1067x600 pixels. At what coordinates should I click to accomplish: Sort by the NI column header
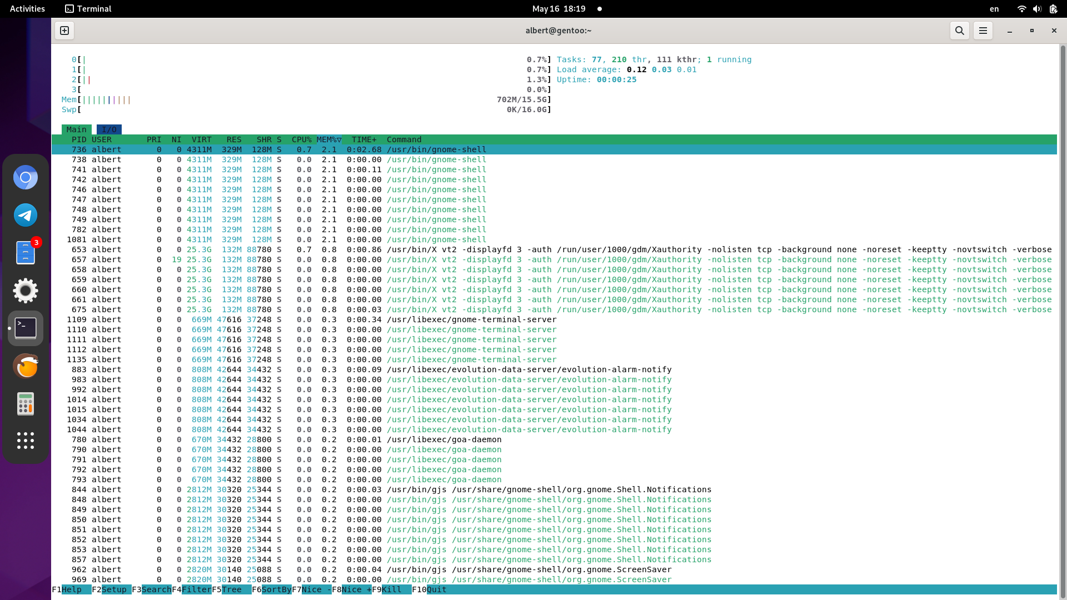tap(177, 139)
